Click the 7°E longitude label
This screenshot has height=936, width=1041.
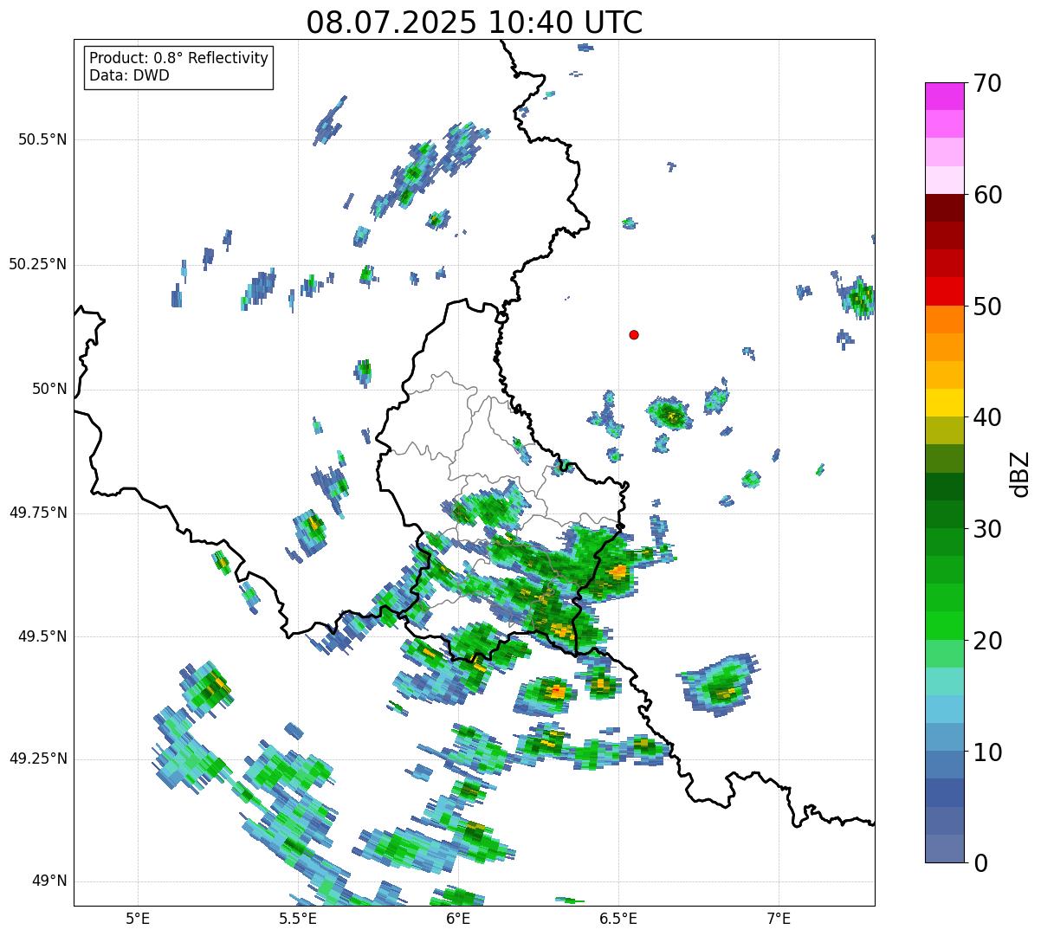[779, 918]
